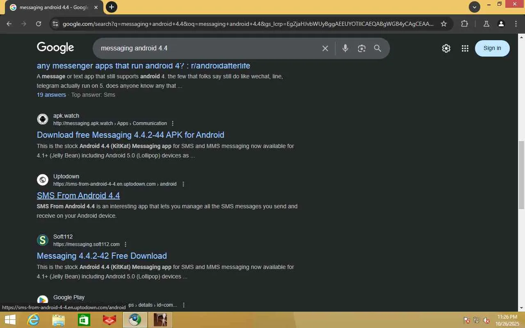
Task: Reload the current page
Action: 39,24
